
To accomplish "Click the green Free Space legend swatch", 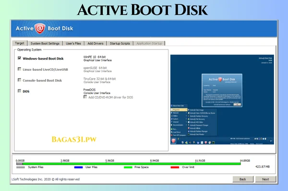I will (128, 167).
